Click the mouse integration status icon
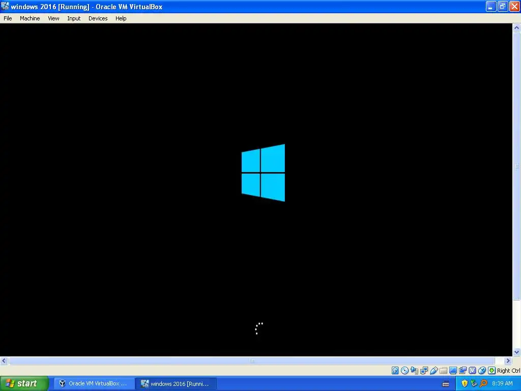Image resolution: width=521 pixels, height=391 pixels. click(x=482, y=371)
